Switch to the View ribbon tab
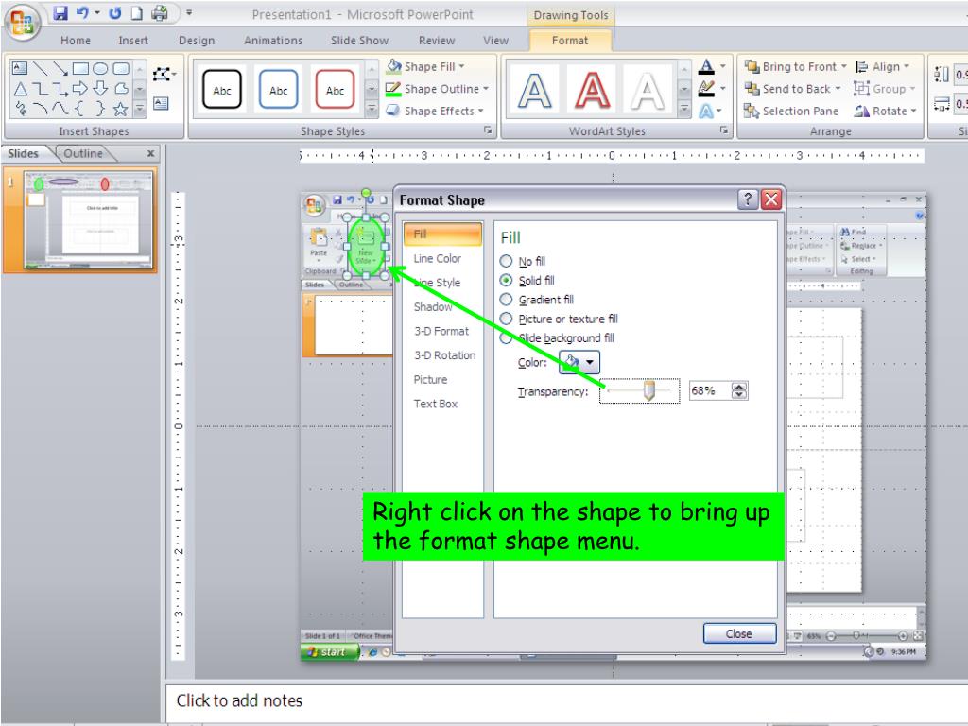Viewport: 968px width, 726px height. click(x=495, y=40)
